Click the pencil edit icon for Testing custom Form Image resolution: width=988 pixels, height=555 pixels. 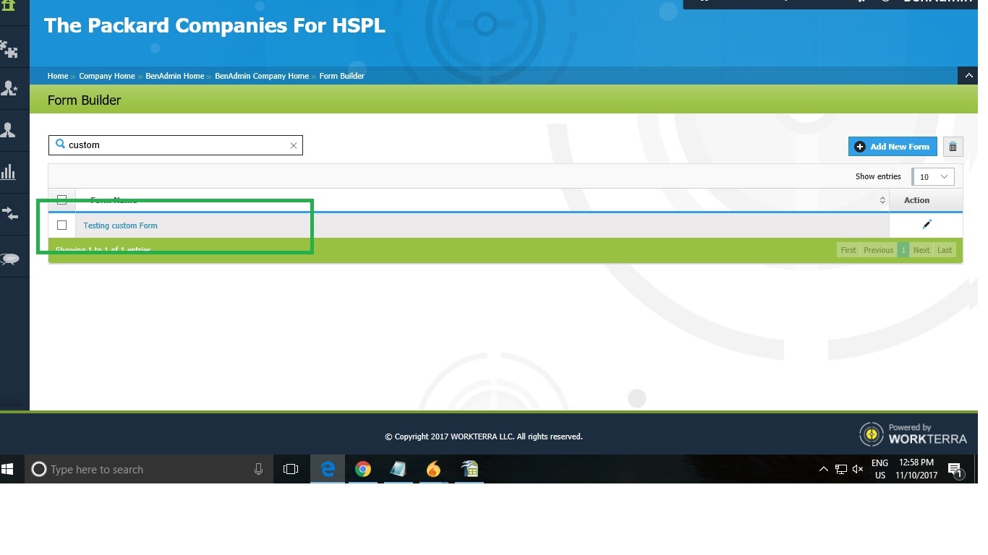pyautogui.click(x=927, y=224)
